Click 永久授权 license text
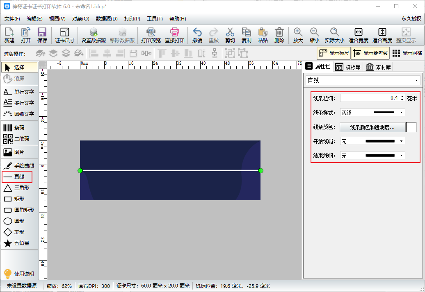This screenshot has width=425, height=292. tap(411, 19)
